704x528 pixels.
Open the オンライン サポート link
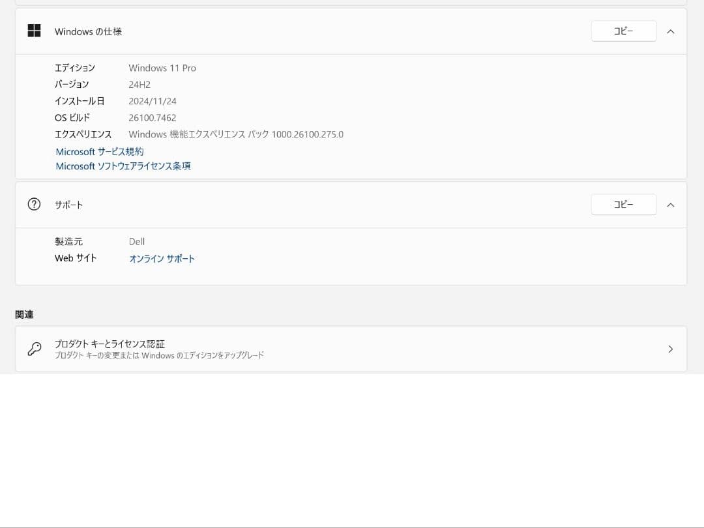[x=162, y=258]
